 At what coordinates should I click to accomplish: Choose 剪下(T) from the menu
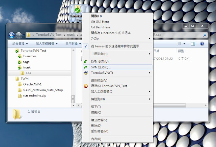(118, 107)
